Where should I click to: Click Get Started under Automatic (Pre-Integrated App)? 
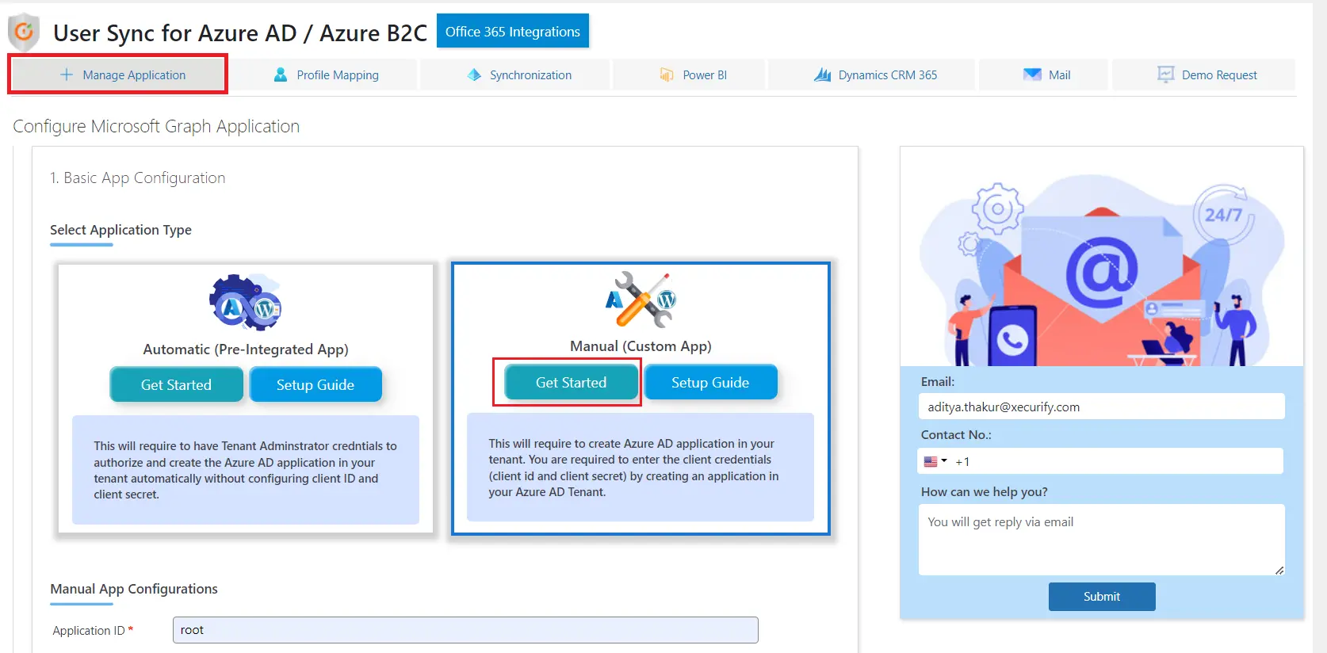pyautogui.click(x=176, y=384)
